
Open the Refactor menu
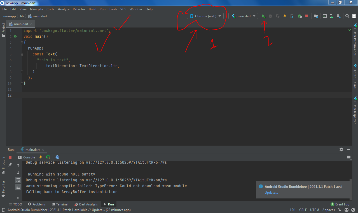pos(79,9)
